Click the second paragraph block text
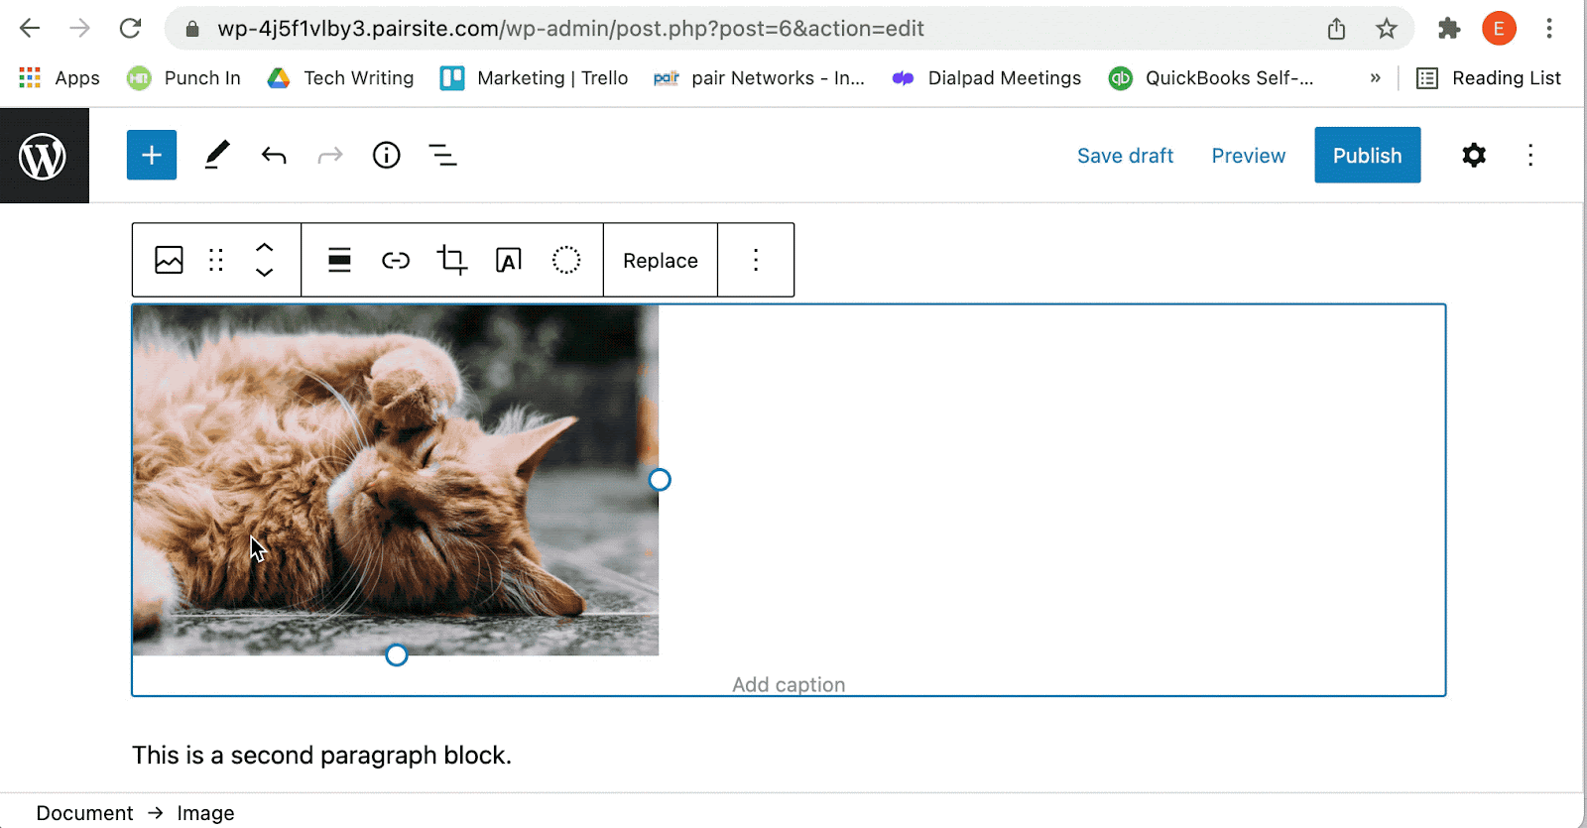The height and width of the screenshot is (828, 1587). click(321, 756)
